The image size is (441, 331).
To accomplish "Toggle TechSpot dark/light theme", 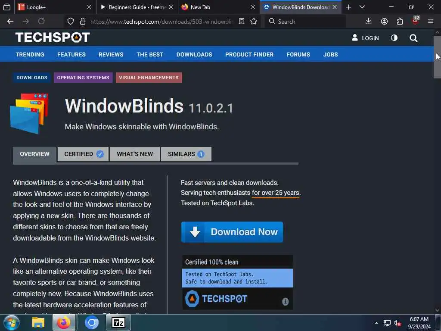I will point(394,38).
